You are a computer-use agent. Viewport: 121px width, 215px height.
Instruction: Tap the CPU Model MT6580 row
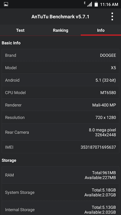point(60,93)
